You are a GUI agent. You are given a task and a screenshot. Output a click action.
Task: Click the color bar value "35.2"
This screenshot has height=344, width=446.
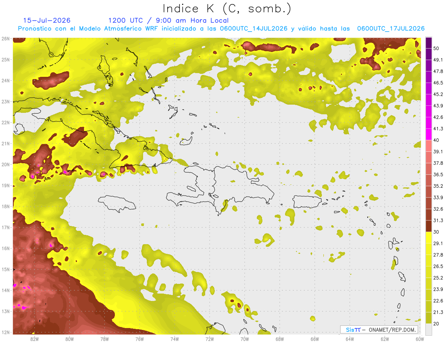pos(439,186)
